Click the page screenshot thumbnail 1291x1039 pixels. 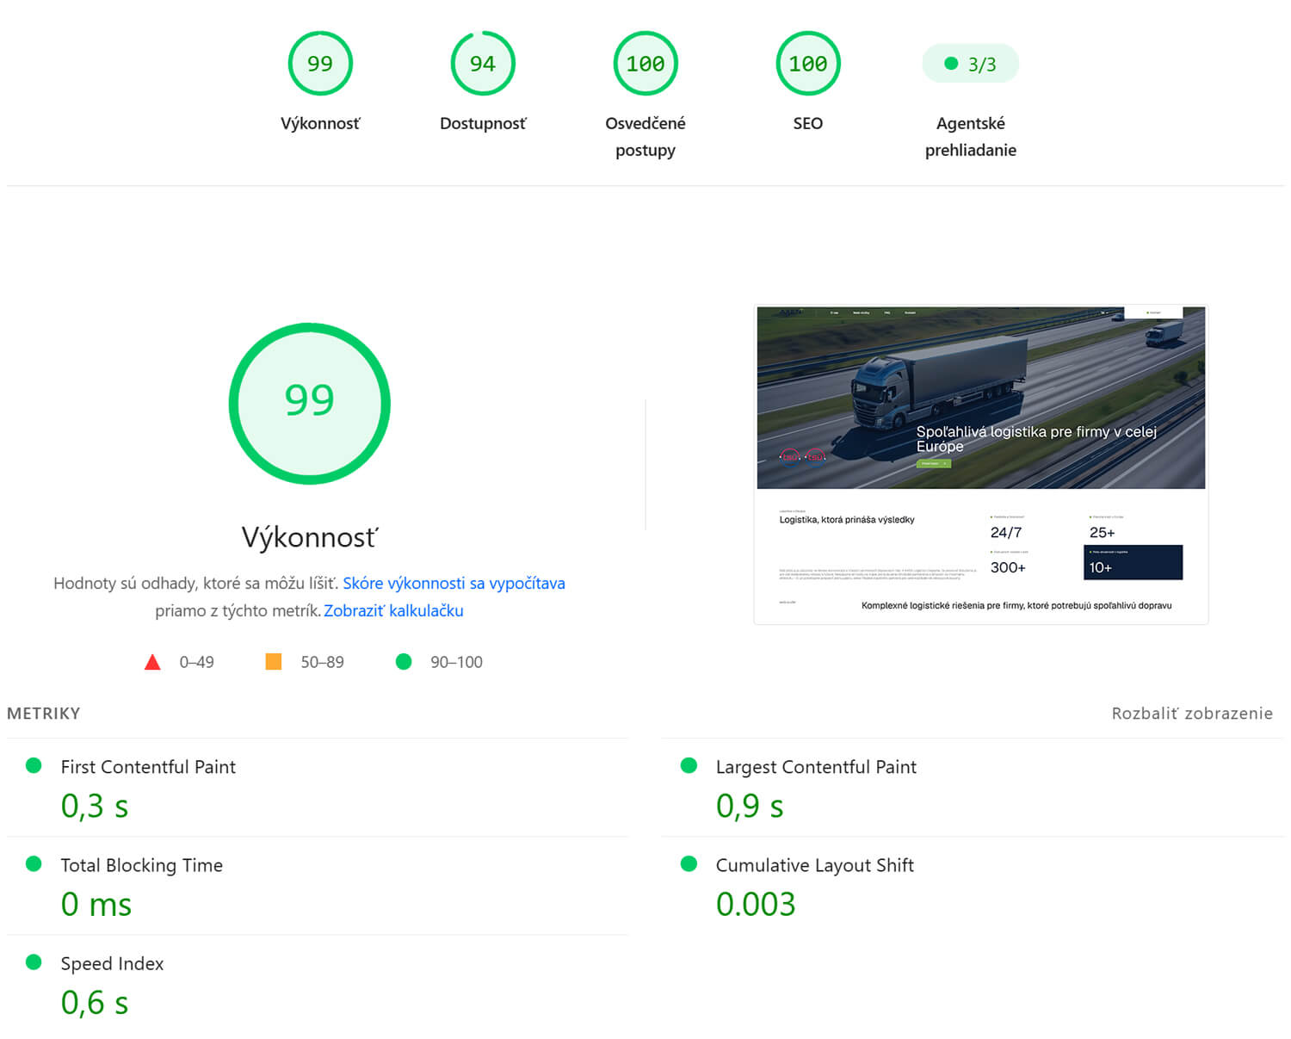pyautogui.click(x=981, y=465)
